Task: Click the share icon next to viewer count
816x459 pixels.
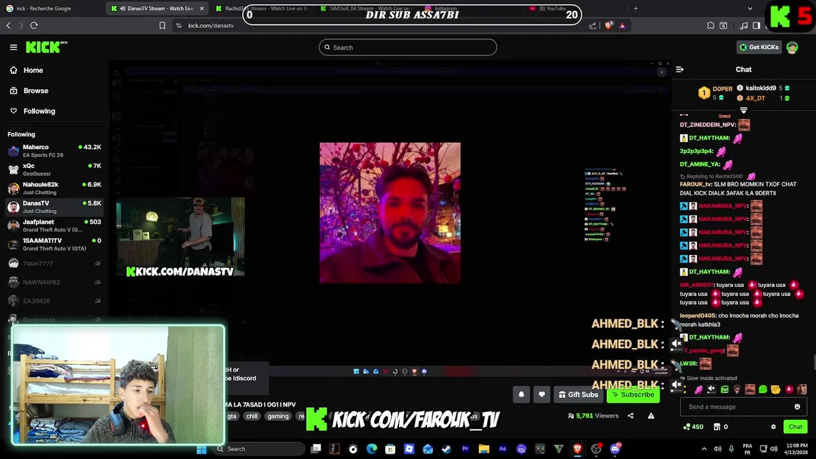Action: [x=630, y=416]
